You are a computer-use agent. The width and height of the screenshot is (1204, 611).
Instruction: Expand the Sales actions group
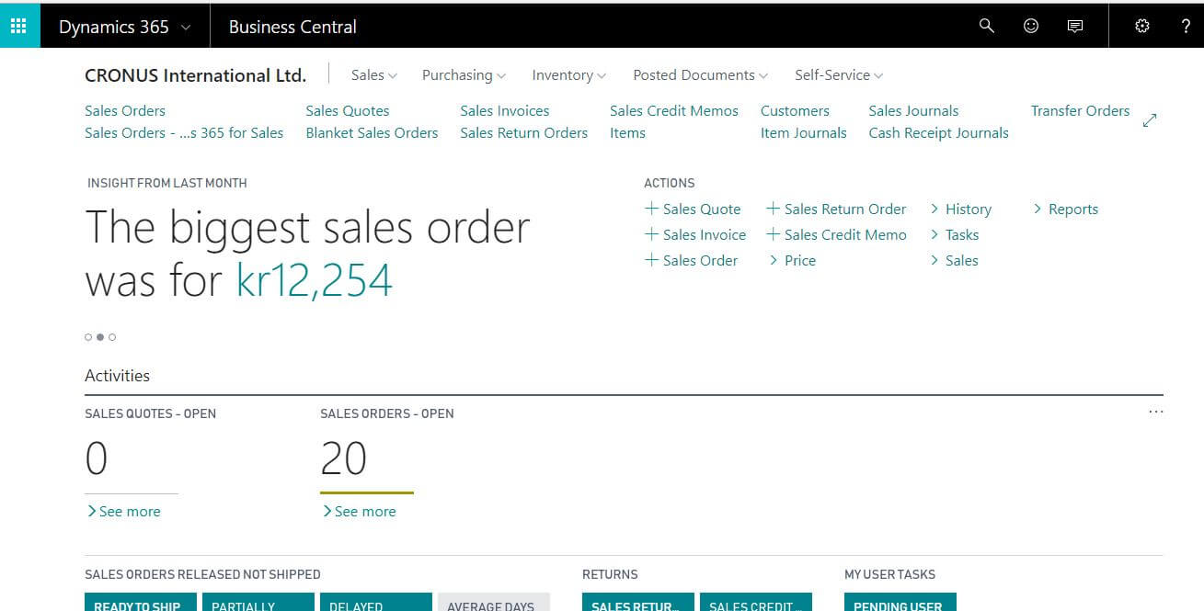click(955, 261)
